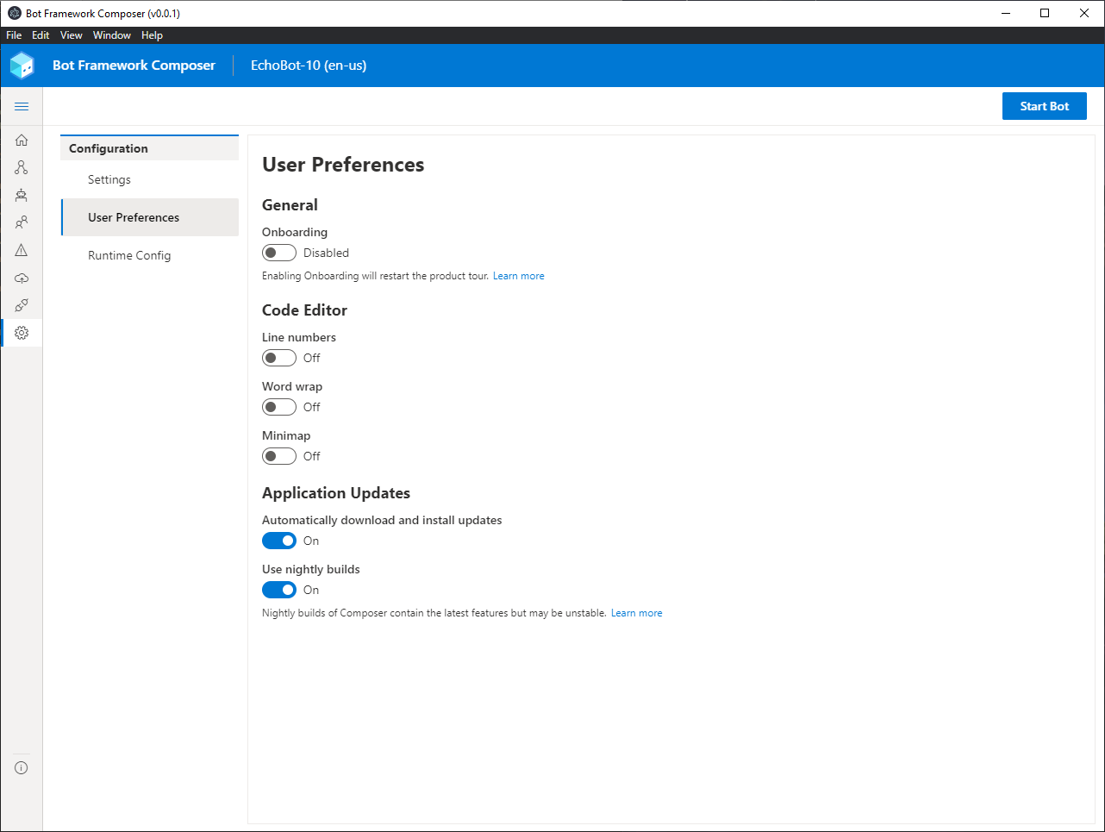Open the Publish cloud icon
Screen dimensions: 1105x832
22,278
